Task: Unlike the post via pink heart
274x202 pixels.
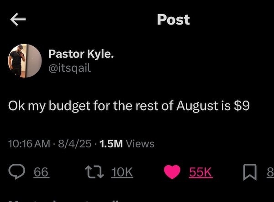Action: click(x=172, y=172)
